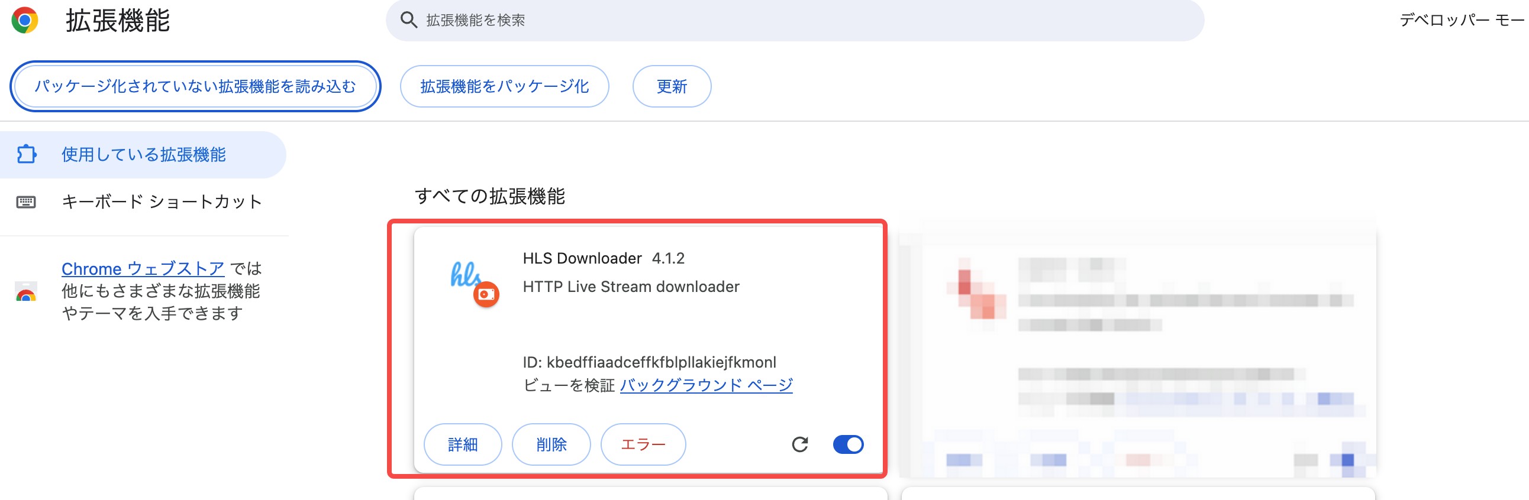
Task: Reload HLS Downloader with the refresh icon
Action: click(x=800, y=444)
